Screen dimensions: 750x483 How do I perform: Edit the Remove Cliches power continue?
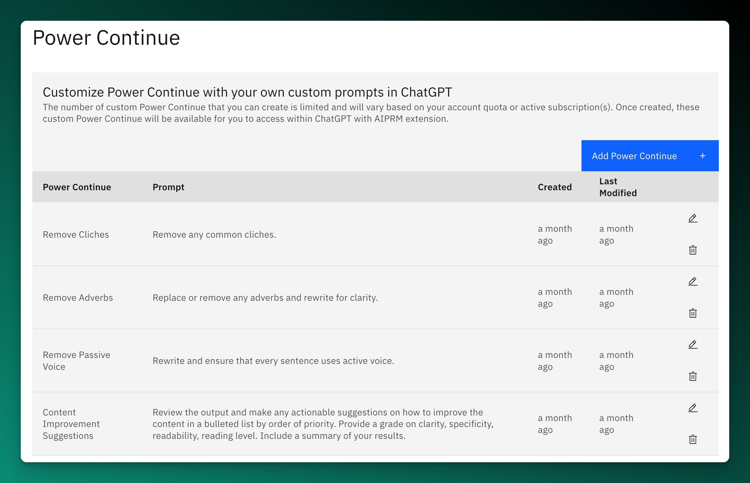tap(692, 218)
